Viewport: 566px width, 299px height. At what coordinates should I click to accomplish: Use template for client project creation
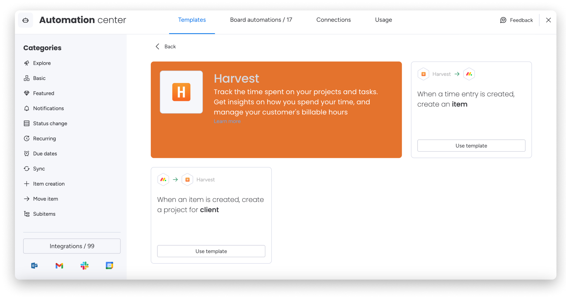pyautogui.click(x=211, y=251)
